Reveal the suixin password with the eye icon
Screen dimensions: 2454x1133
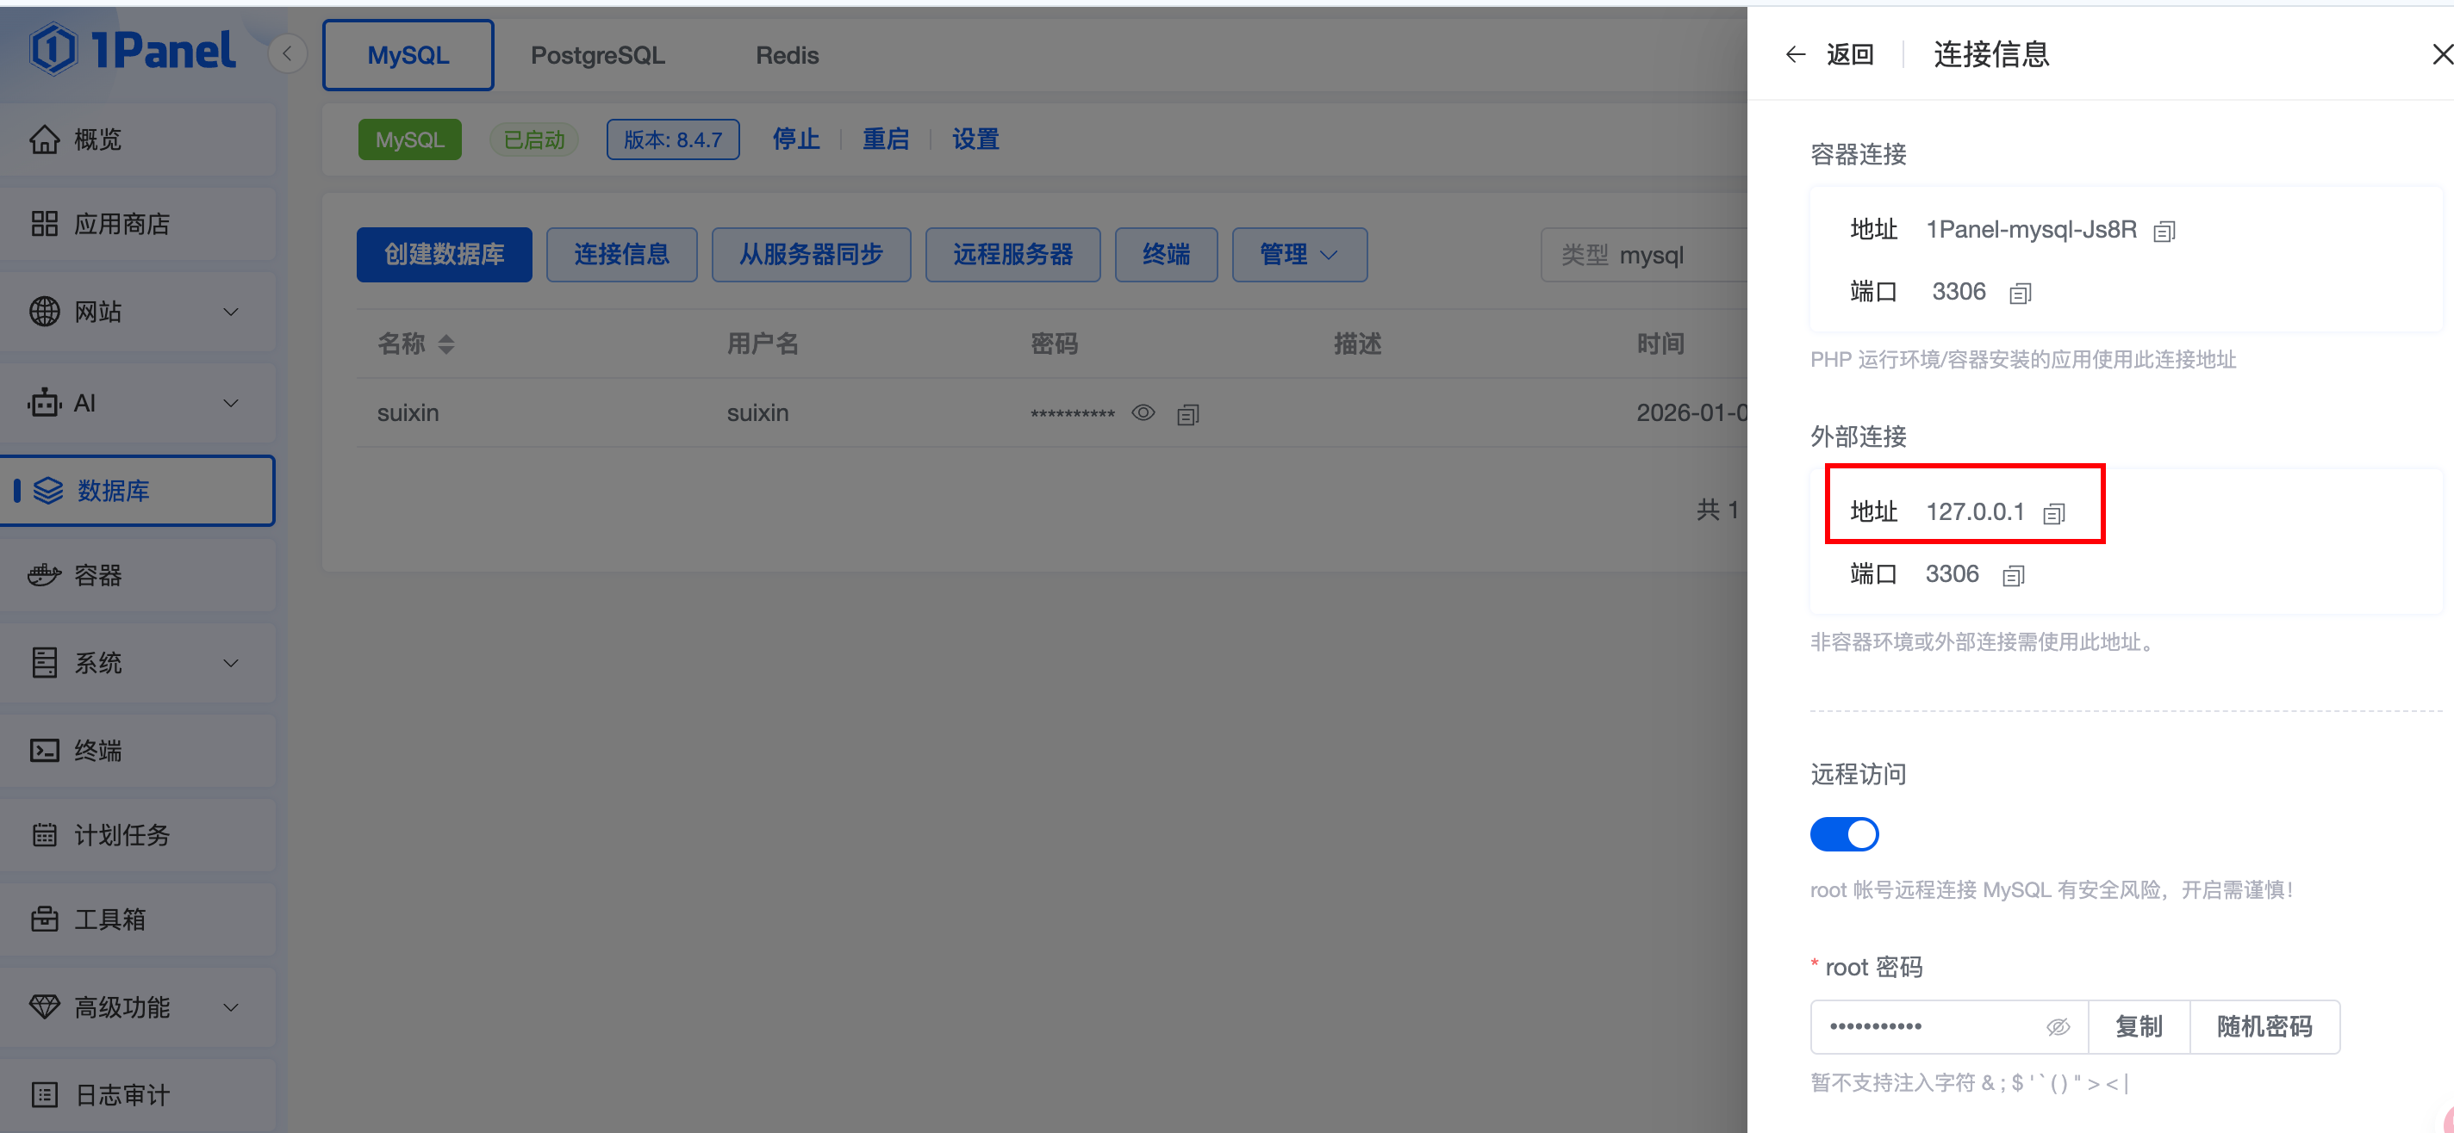[x=1143, y=412]
